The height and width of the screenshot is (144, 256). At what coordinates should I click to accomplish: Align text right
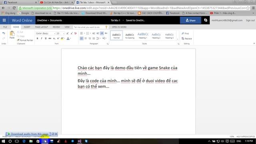coord(90,38)
